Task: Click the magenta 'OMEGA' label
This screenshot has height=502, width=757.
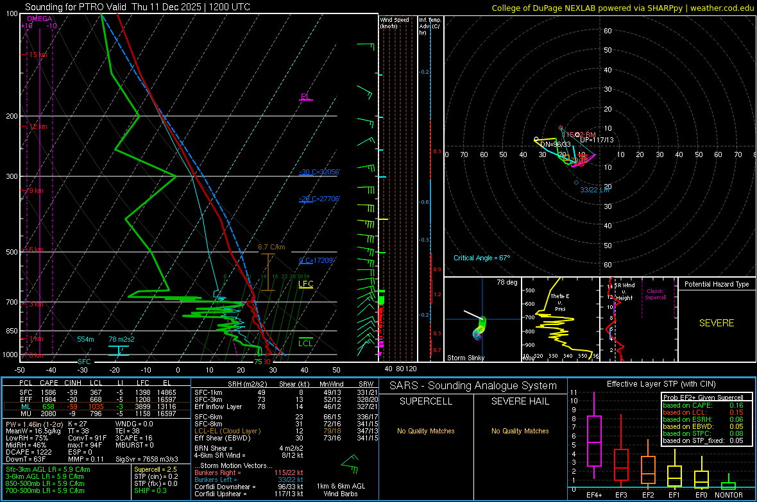Action: point(40,19)
